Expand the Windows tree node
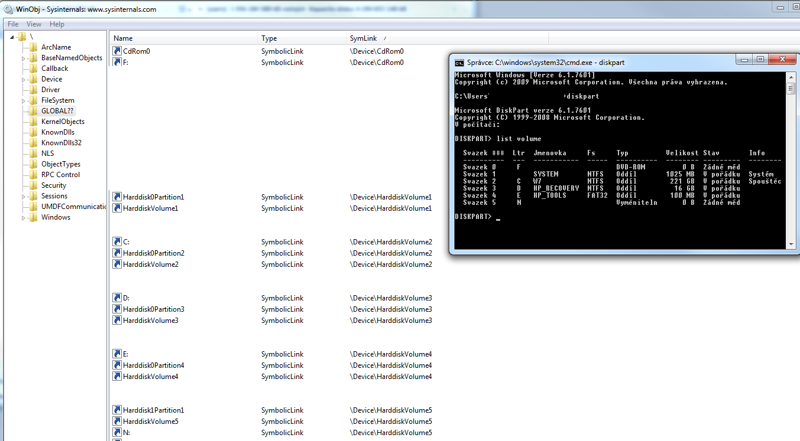Screen dimensions: 800x441 click(24, 217)
